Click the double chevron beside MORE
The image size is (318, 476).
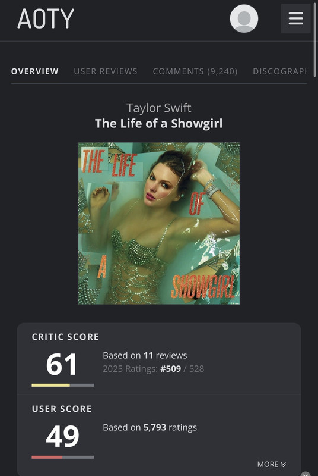click(x=283, y=464)
